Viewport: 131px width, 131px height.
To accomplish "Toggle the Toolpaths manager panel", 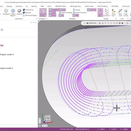I will pyautogui.click(x=54, y=10).
